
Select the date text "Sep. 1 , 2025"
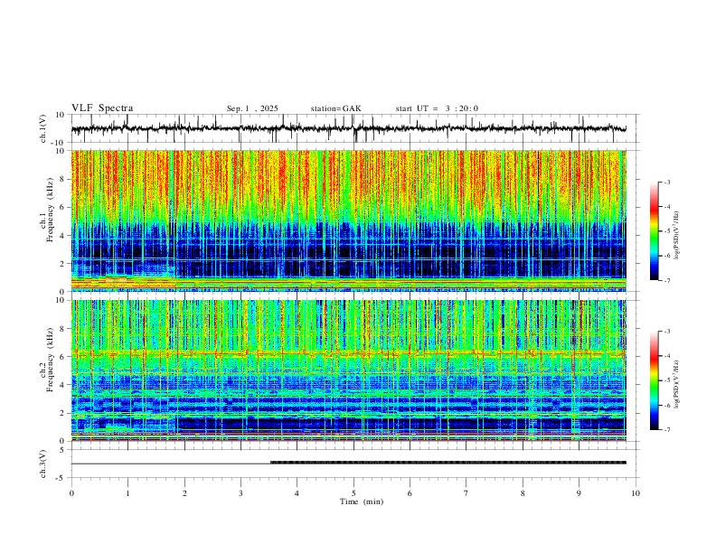[x=252, y=108]
